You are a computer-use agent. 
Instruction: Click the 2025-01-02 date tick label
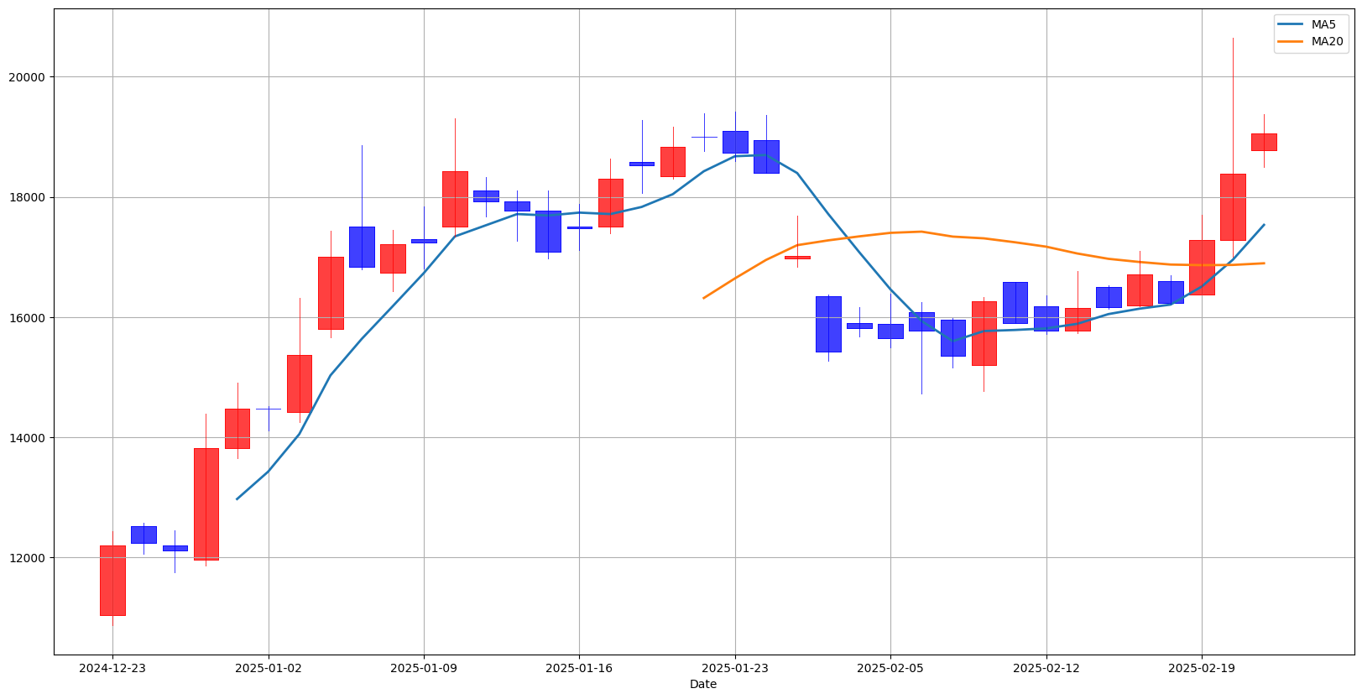tap(268, 668)
